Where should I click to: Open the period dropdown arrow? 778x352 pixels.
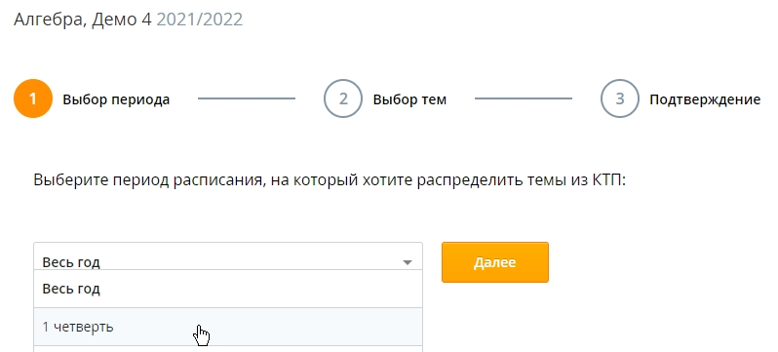tap(408, 262)
